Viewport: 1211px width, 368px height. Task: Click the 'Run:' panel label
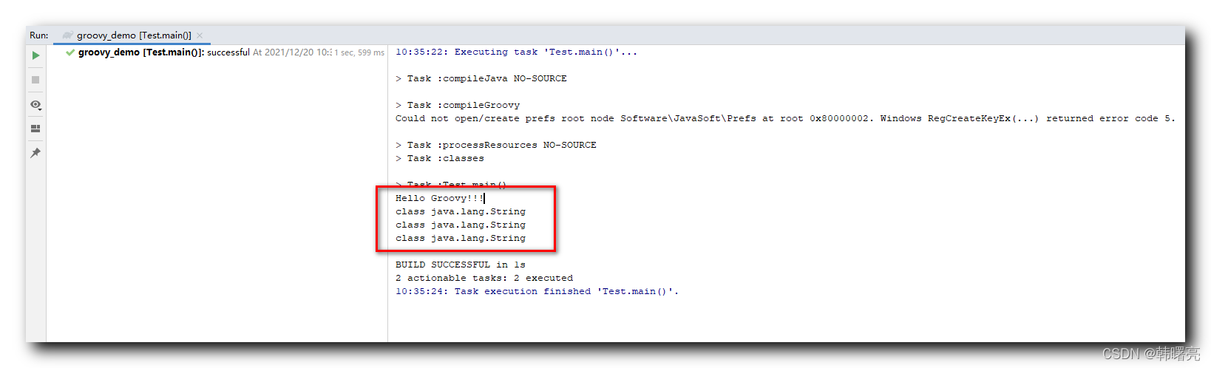click(x=39, y=35)
